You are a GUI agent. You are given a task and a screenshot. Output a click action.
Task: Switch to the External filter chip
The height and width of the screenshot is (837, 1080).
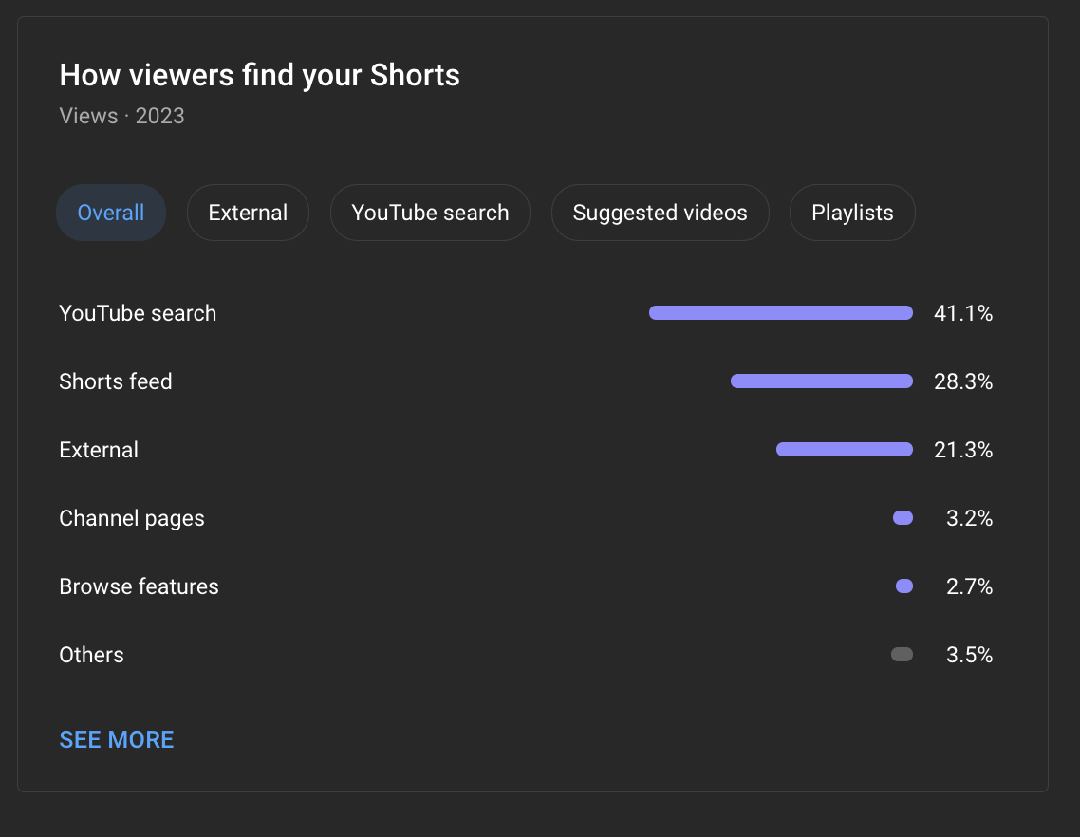[248, 213]
